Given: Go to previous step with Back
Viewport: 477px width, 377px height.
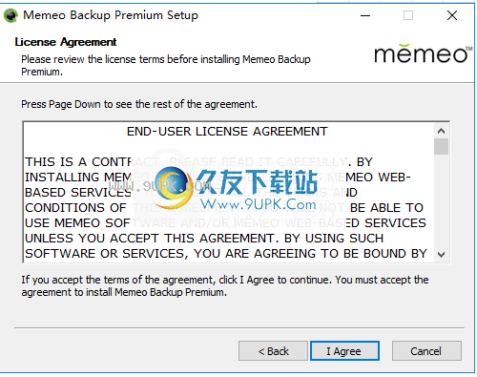Looking at the screenshot, I should 273,351.
